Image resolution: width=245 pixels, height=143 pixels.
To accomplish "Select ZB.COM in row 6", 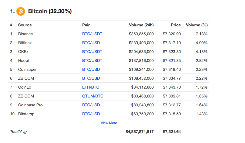I will [x=26, y=78].
